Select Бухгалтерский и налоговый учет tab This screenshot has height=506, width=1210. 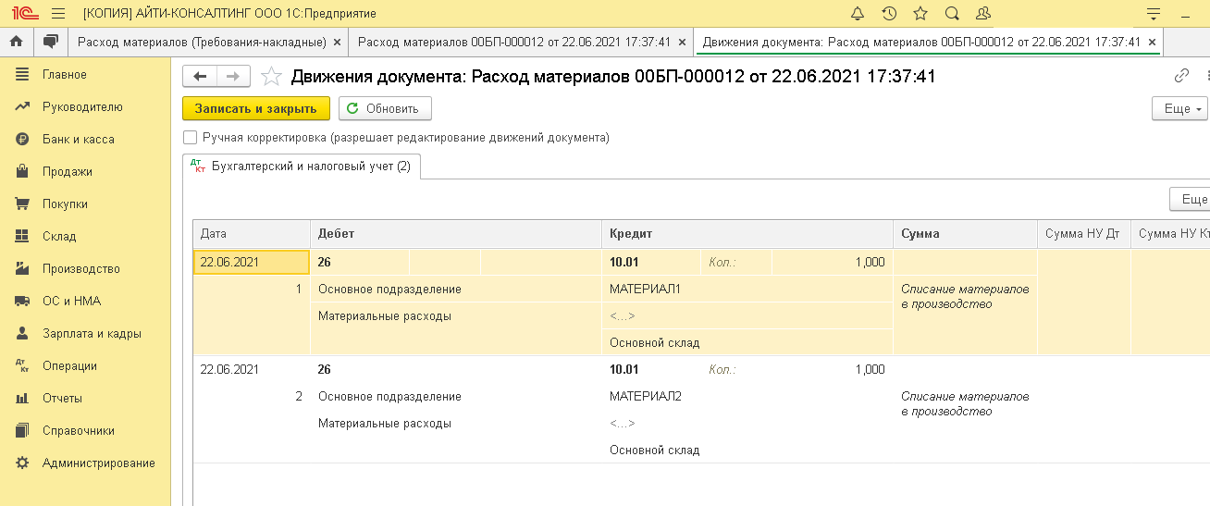tap(302, 167)
